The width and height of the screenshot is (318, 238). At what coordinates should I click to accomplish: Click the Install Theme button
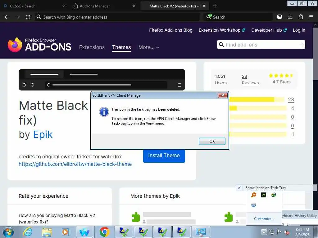pyautogui.click(x=164, y=156)
